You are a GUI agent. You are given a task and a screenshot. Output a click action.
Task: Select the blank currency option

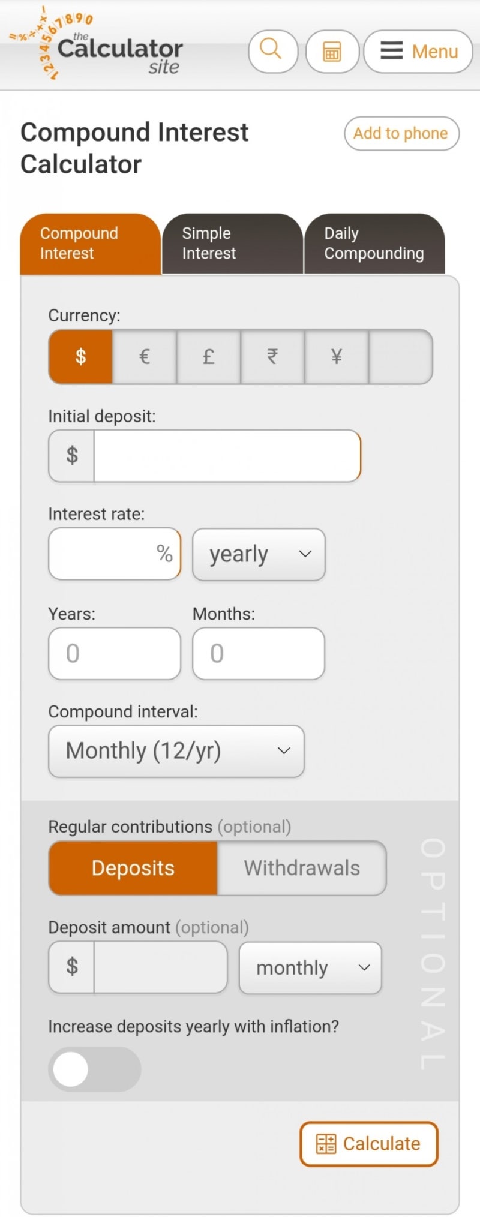click(x=401, y=357)
